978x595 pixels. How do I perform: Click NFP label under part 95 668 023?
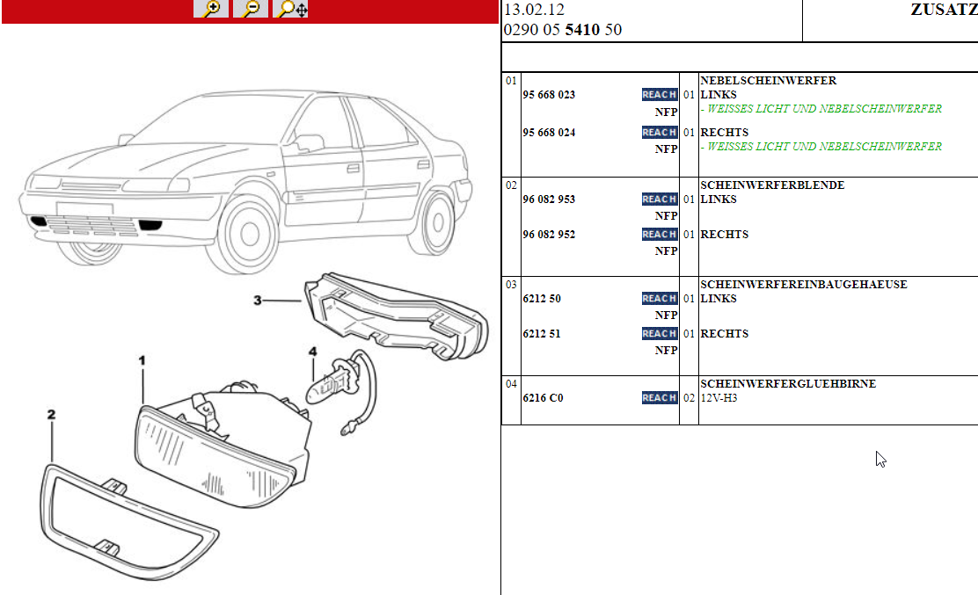(666, 112)
